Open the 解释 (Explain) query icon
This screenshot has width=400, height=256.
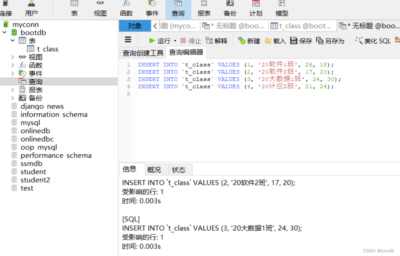[x=216, y=40]
